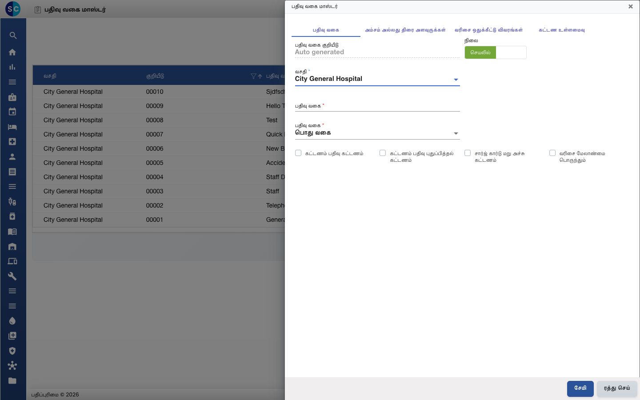Open the open-book icon in the sidebar
This screenshot has width=640, height=400.
coord(12,231)
